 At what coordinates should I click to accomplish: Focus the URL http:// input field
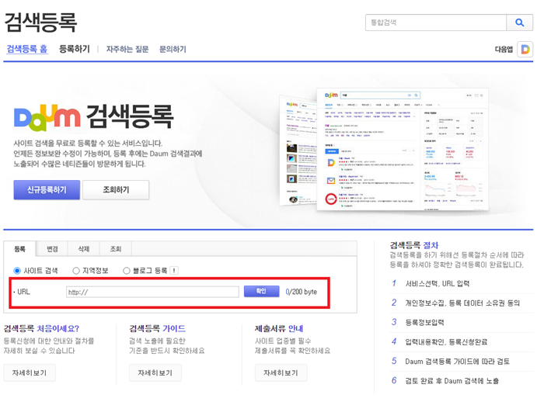(152, 292)
